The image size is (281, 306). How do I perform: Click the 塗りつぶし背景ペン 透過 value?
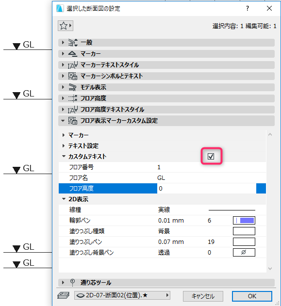(x=164, y=252)
